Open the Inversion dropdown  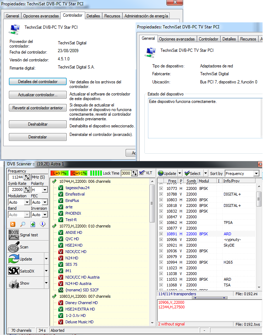point(45,214)
